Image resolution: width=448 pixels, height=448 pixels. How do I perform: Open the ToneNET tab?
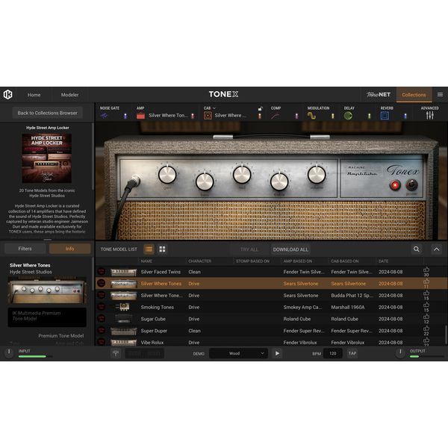coord(379,95)
